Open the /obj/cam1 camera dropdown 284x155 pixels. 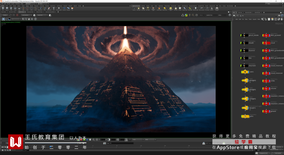(x=42, y=15)
